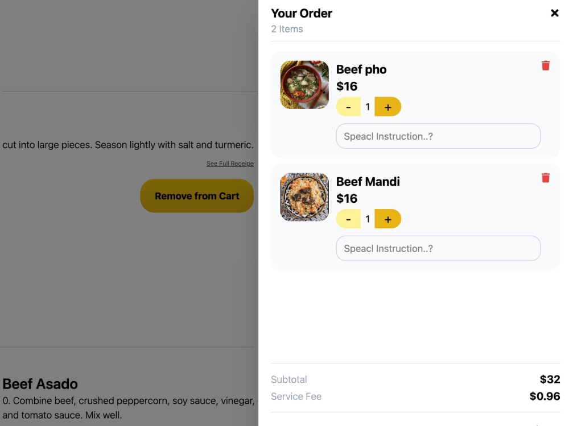Click the Beef Asado recipe heading
The width and height of the screenshot is (569, 426).
click(x=40, y=384)
